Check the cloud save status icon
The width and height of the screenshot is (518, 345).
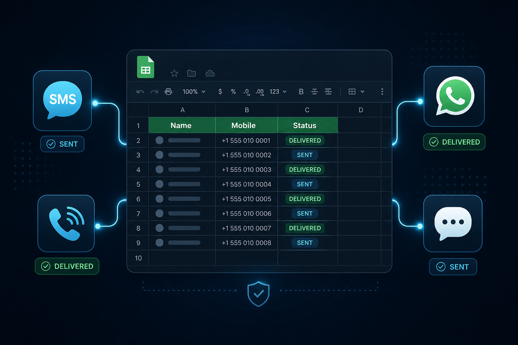(x=210, y=73)
